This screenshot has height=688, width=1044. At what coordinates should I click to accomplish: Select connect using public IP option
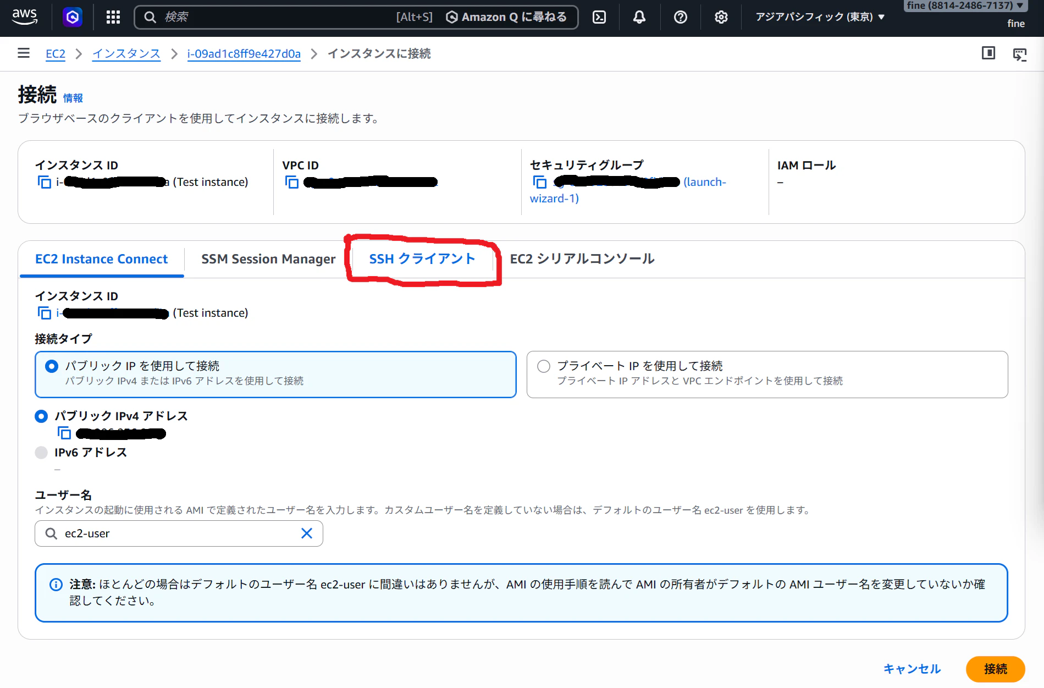[275, 374]
